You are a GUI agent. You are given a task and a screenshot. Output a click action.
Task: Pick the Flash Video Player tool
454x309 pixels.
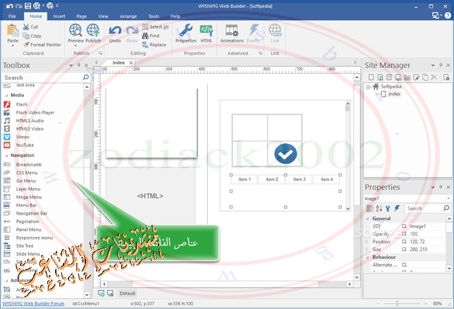tap(35, 112)
